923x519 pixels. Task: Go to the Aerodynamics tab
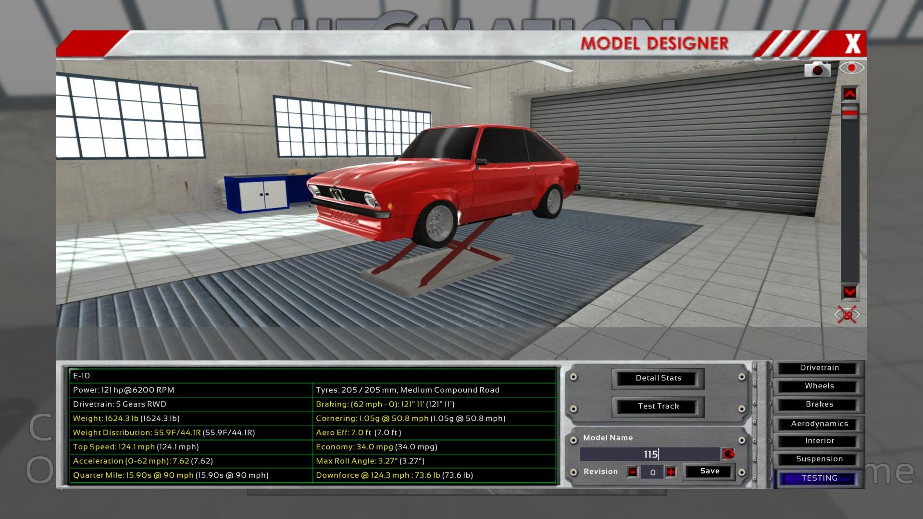click(819, 424)
